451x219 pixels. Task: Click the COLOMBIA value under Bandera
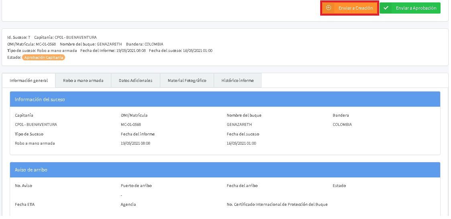coord(342,125)
